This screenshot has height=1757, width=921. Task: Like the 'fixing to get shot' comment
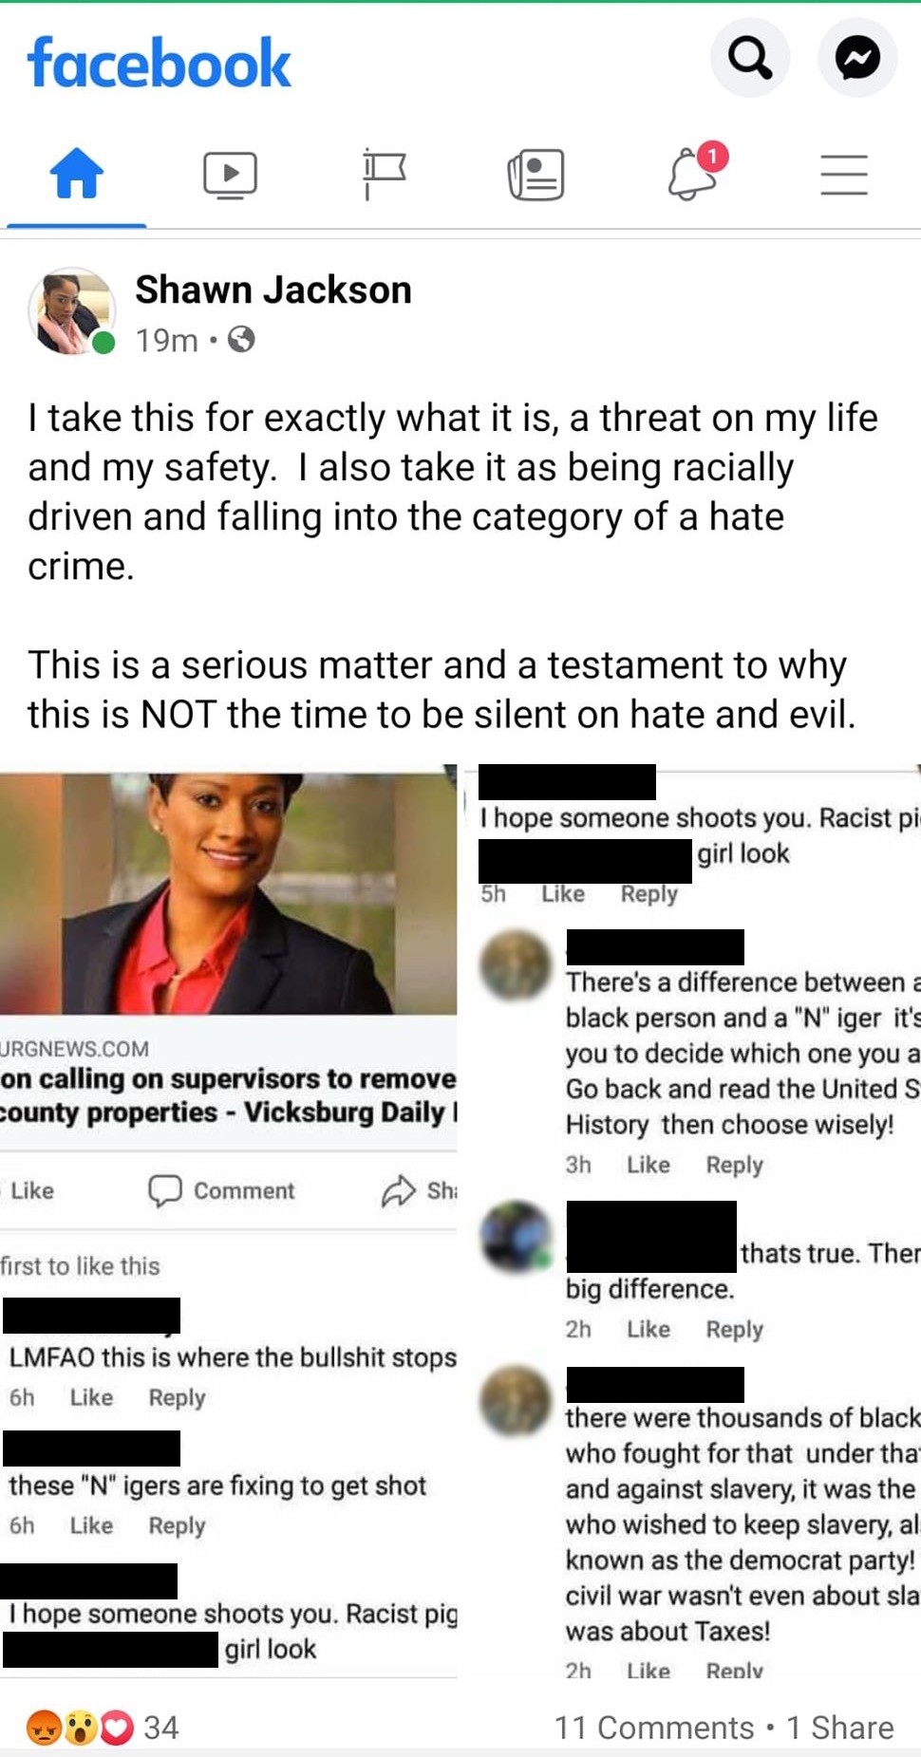point(91,1525)
